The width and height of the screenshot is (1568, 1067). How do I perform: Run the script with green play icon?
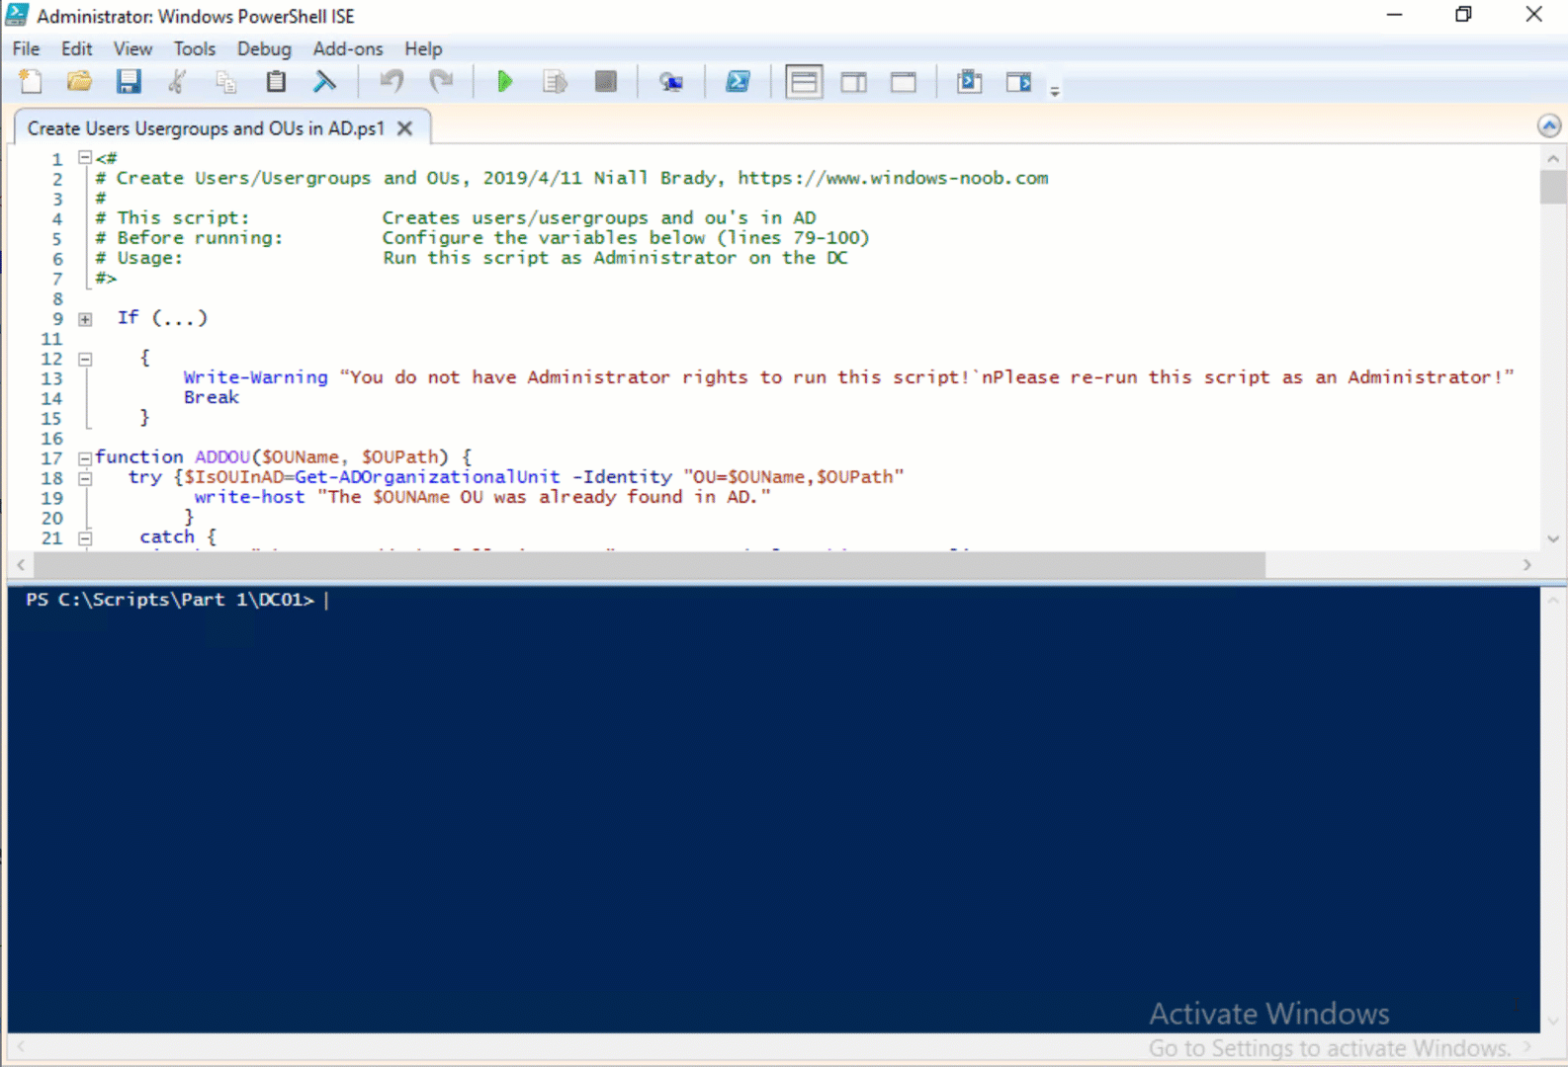coord(505,82)
